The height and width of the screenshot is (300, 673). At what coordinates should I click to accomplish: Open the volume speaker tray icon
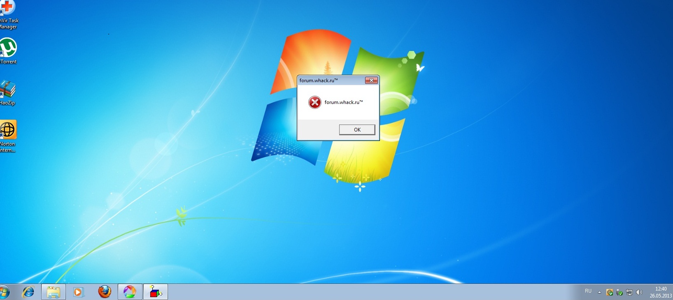(x=639, y=293)
